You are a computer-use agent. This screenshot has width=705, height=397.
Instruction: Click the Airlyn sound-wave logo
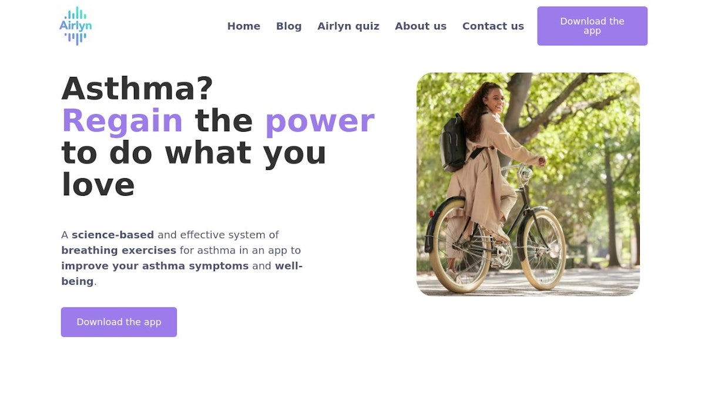(76, 26)
